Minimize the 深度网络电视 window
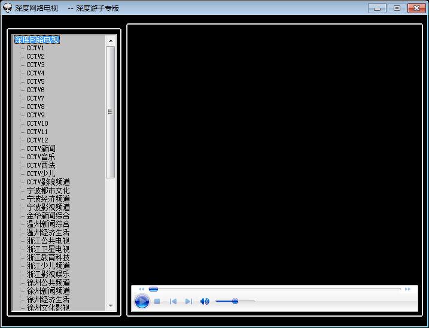 377,8
